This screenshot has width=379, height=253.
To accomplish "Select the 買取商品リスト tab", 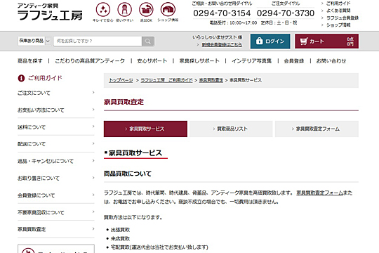I will pos(231,129).
